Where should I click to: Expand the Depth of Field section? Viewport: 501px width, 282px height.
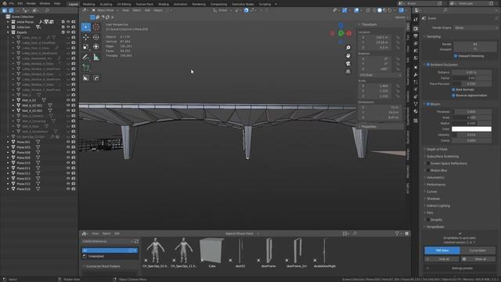coord(437,150)
